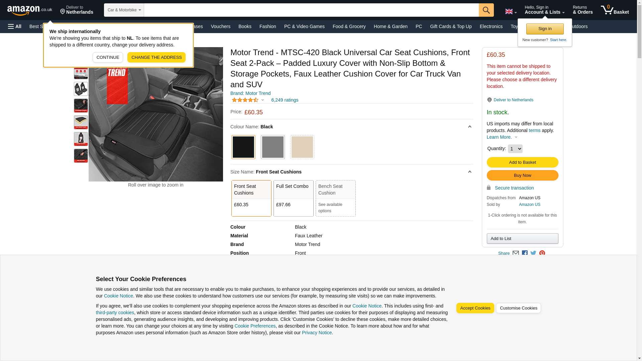Click the 6,249 ratings link
The height and width of the screenshot is (361, 642).
[x=285, y=100]
